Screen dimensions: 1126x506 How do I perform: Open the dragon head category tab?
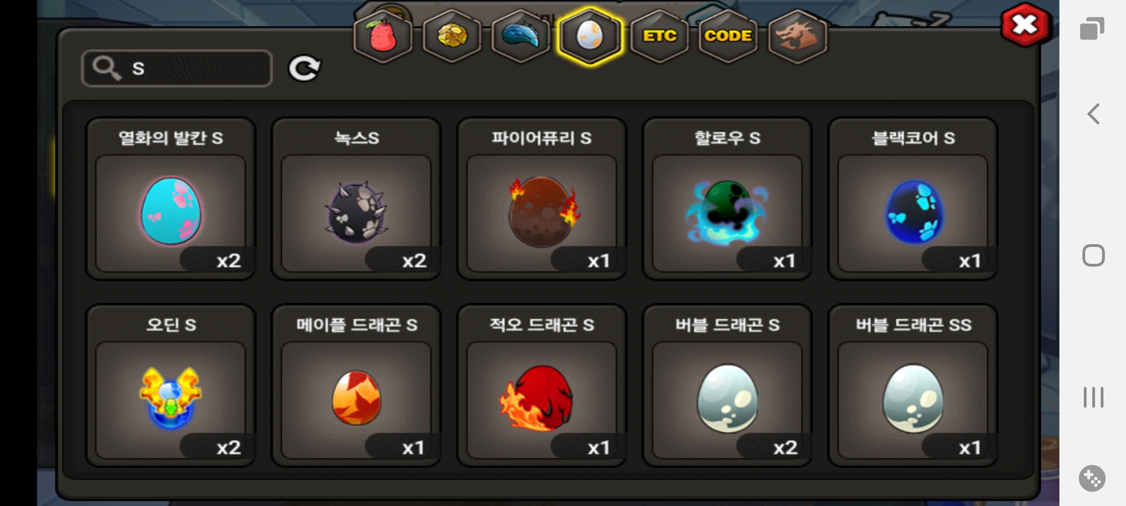pos(798,37)
